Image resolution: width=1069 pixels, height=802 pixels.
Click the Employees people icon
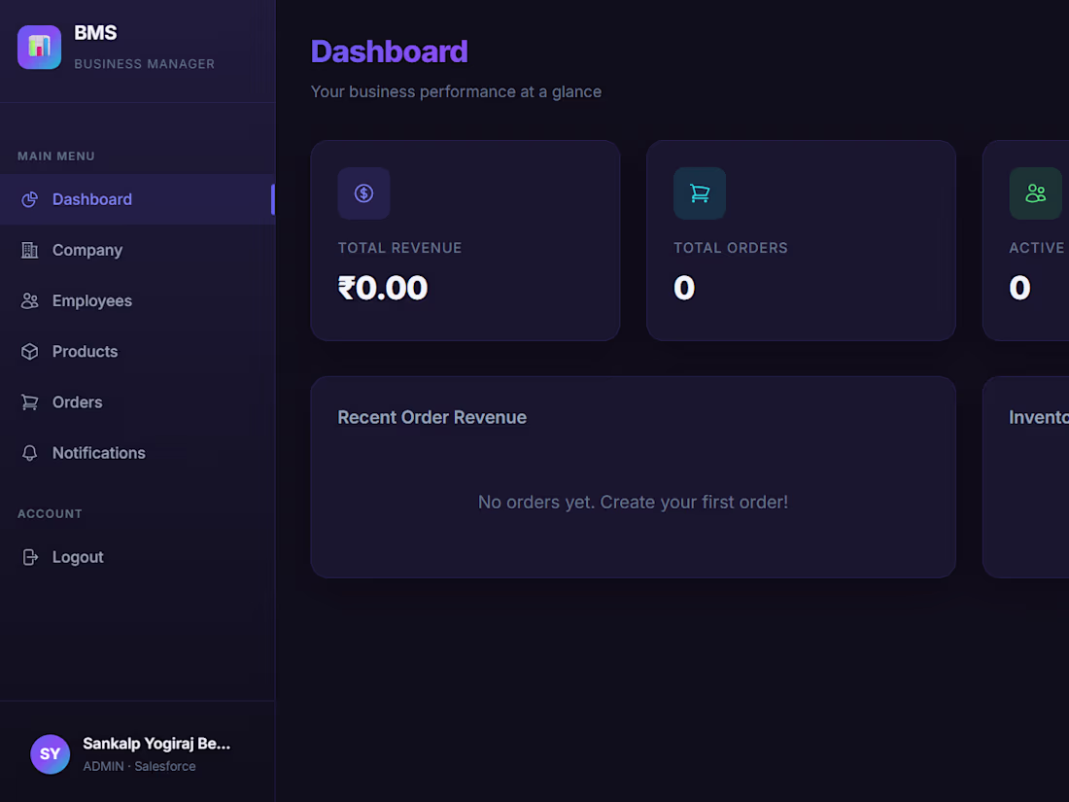pyautogui.click(x=30, y=300)
